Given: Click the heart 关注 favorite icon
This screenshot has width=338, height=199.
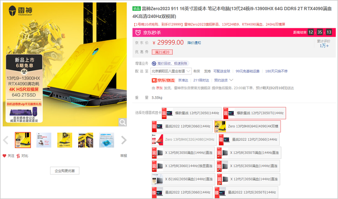Looking at the screenshot, I should tap(4, 155).
